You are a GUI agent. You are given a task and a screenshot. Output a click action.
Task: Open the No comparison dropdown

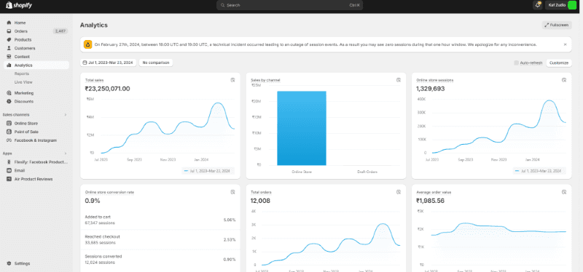[156, 63]
